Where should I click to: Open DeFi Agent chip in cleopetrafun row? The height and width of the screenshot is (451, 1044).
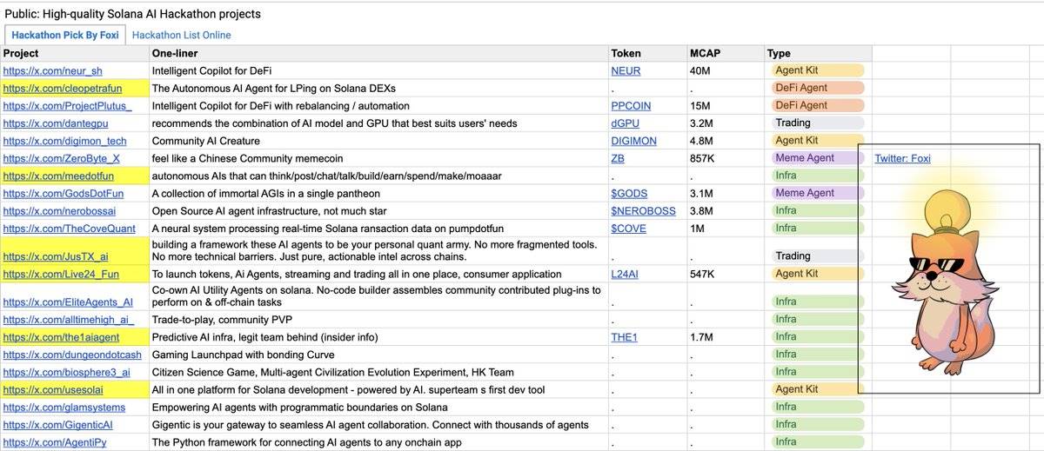coord(815,88)
